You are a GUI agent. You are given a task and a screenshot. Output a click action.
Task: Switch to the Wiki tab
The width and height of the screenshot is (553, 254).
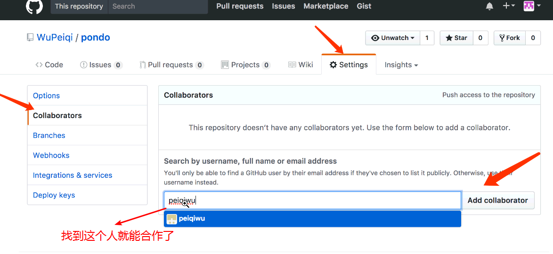coord(301,65)
